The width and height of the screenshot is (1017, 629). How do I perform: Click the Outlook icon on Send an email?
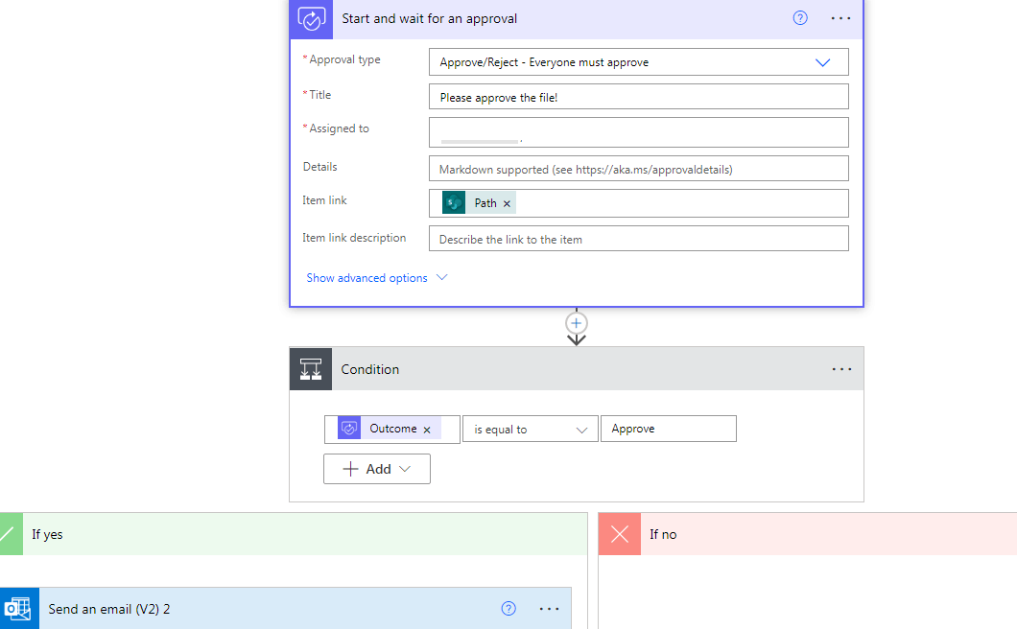coord(18,609)
